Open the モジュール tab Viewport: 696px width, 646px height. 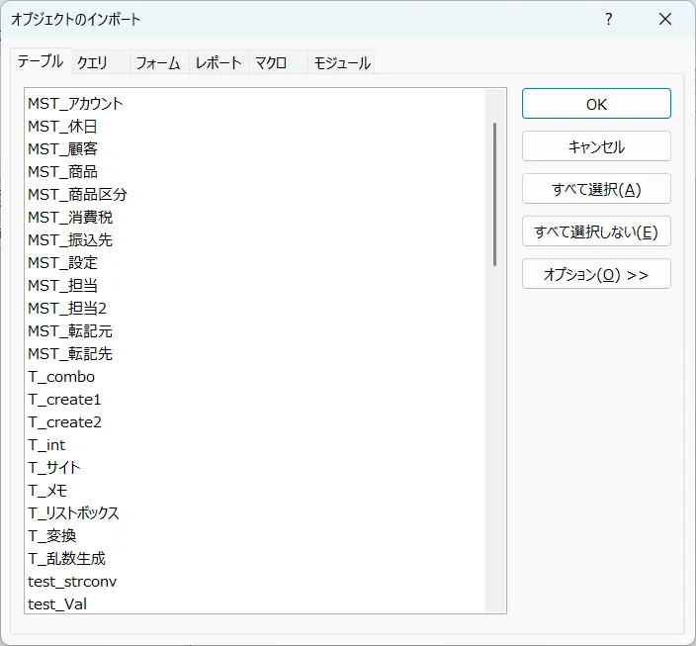342,62
